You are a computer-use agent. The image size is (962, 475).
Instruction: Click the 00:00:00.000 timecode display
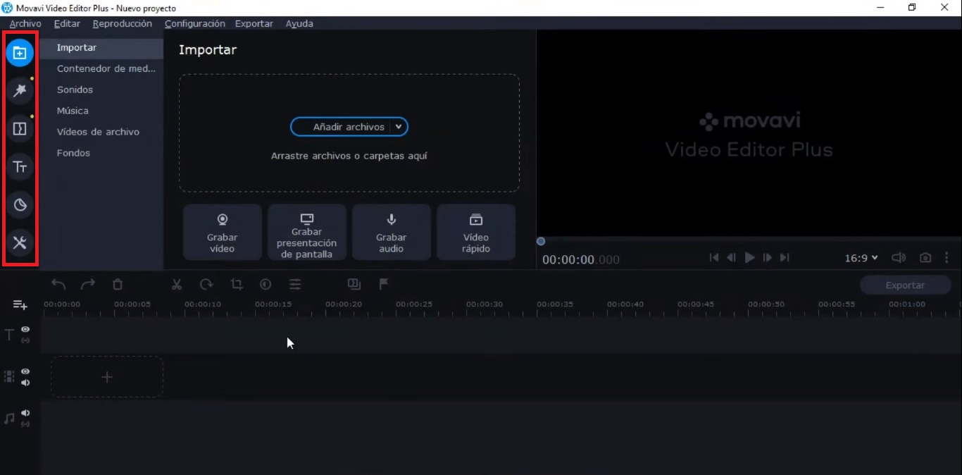581,259
